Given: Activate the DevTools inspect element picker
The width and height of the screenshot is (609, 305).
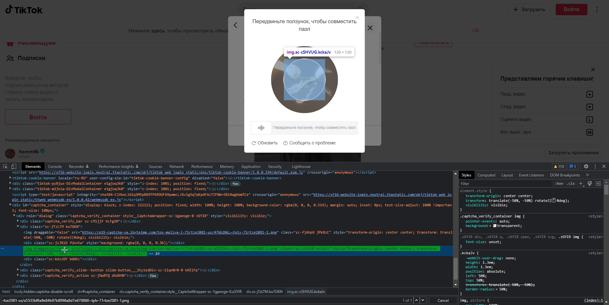Looking at the screenshot, I should click(x=5, y=166).
